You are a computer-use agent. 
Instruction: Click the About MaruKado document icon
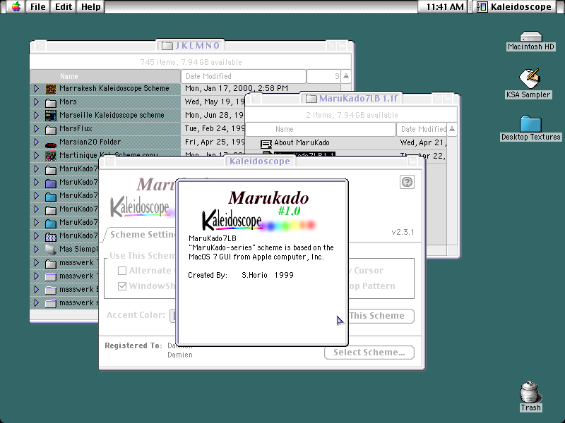266,144
